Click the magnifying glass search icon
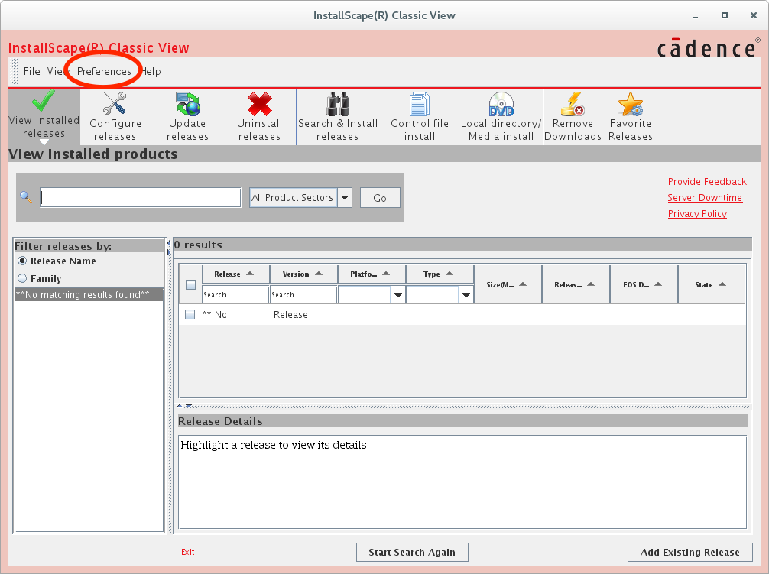Screen dimensions: 769x574 [26, 197]
